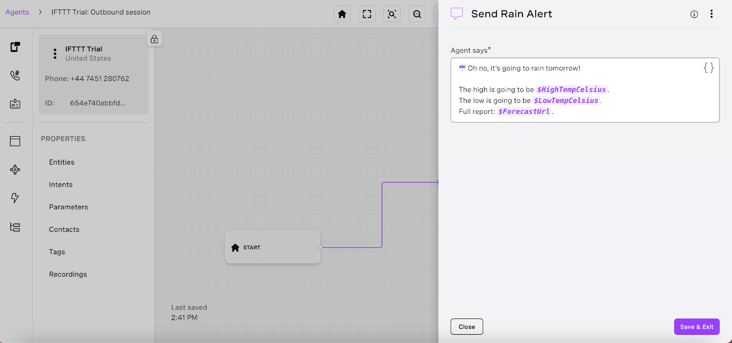This screenshot has width=732, height=343.
Task: Open the lightning bolt sidebar icon
Action: click(x=15, y=198)
